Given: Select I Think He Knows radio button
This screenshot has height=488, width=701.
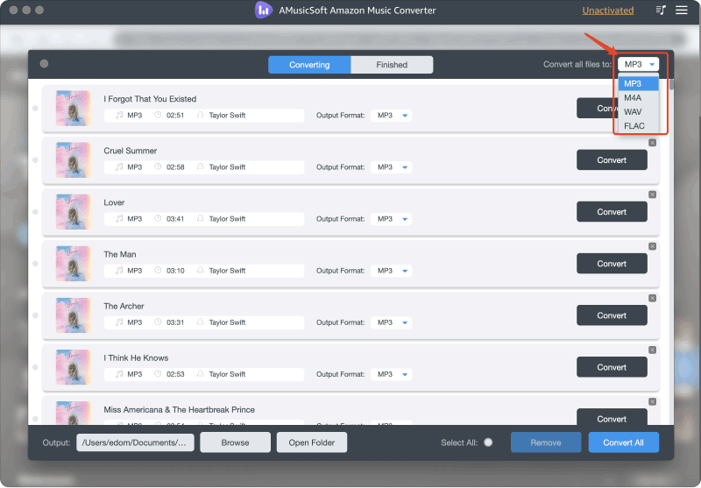Looking at the screenshot, I should click(35, 367).
